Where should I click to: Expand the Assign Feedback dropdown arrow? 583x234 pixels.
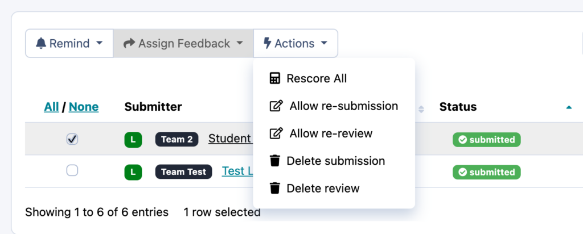(240, 44)
